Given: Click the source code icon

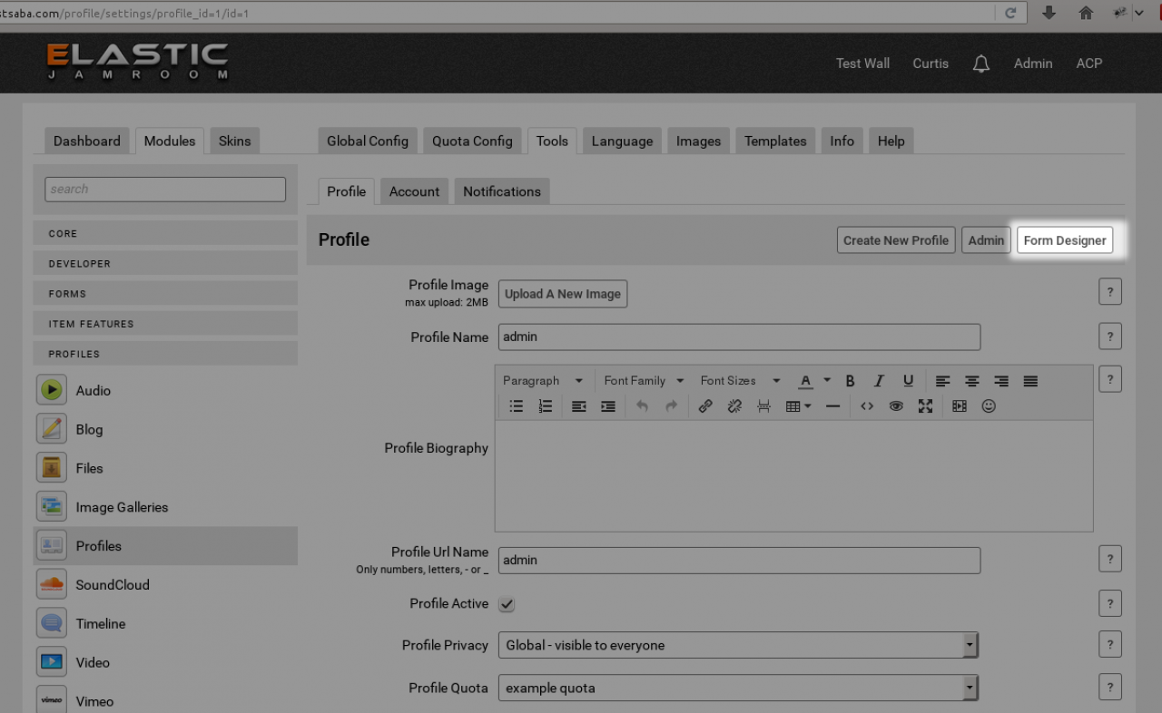Looking at the screenshot, I should [x=867, y=406].
